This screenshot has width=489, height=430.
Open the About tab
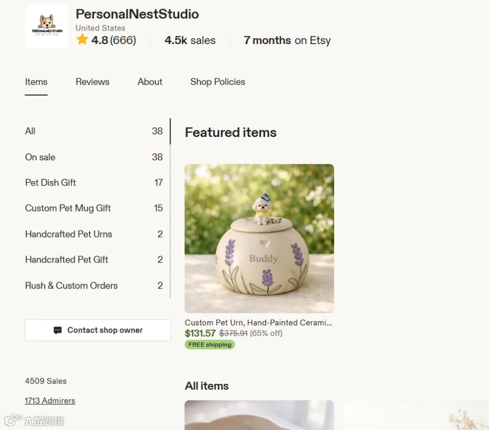(150, 82)
